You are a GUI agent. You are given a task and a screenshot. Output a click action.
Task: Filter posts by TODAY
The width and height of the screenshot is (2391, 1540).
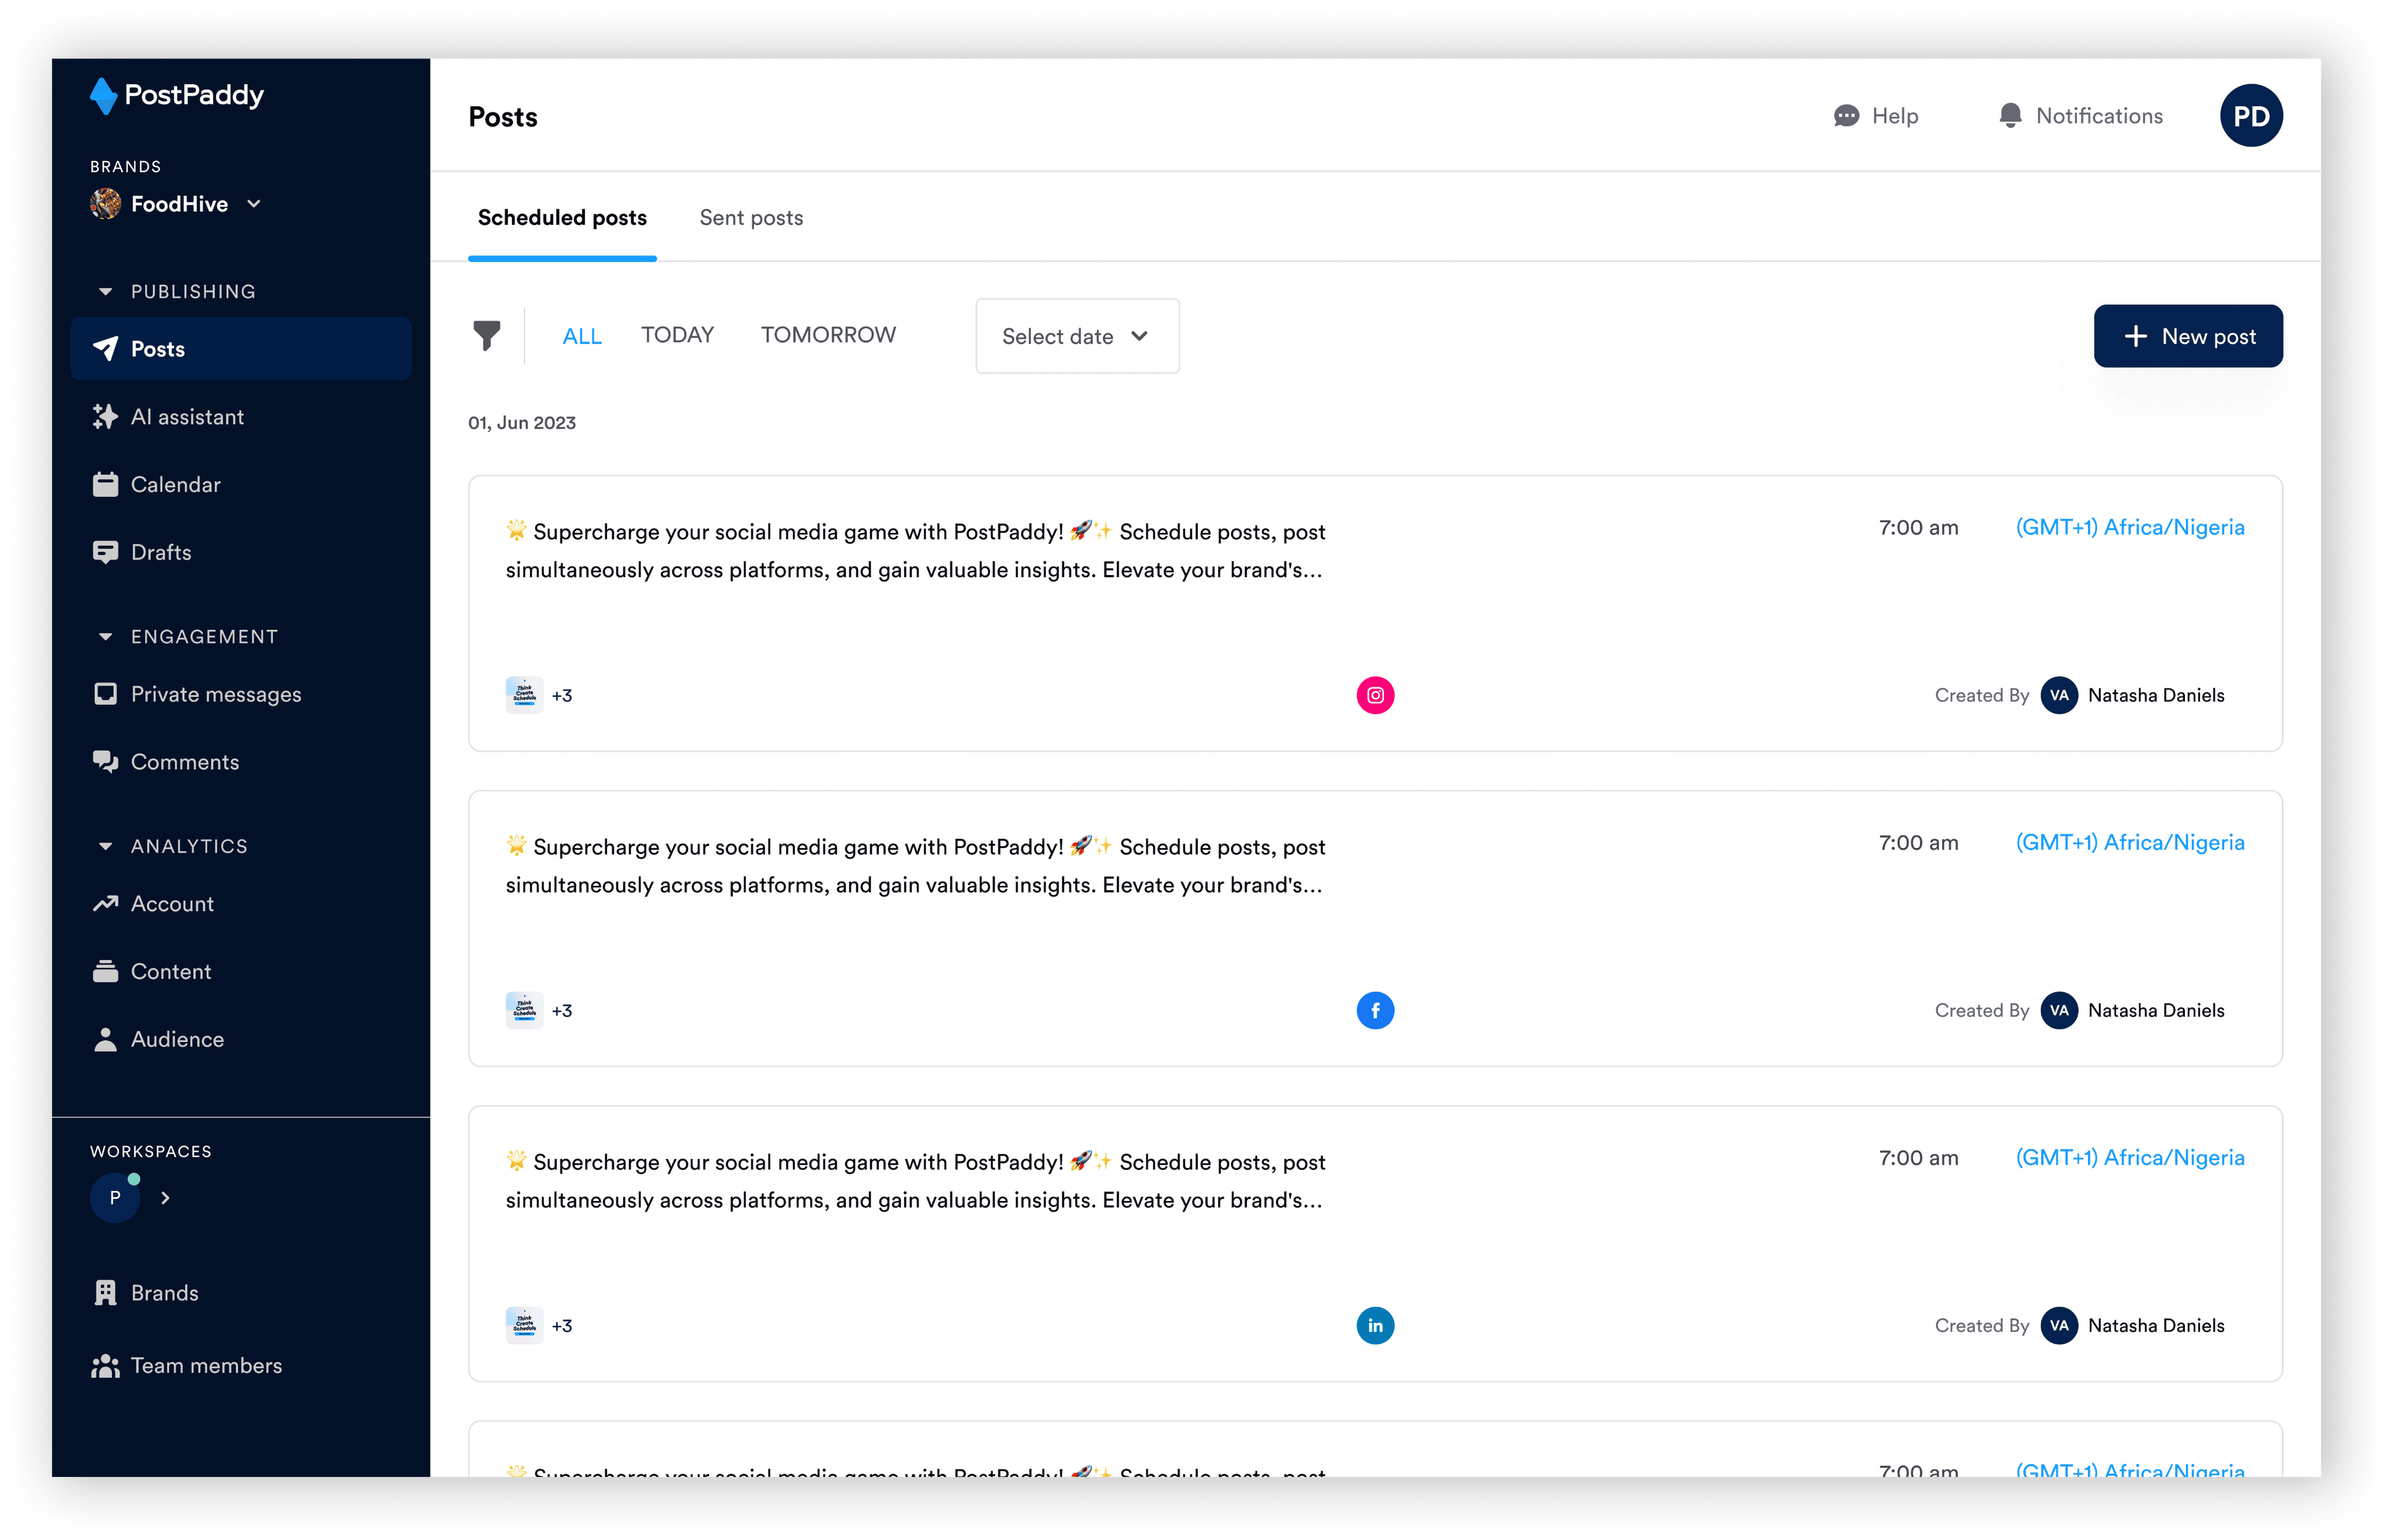pos(677,335)
